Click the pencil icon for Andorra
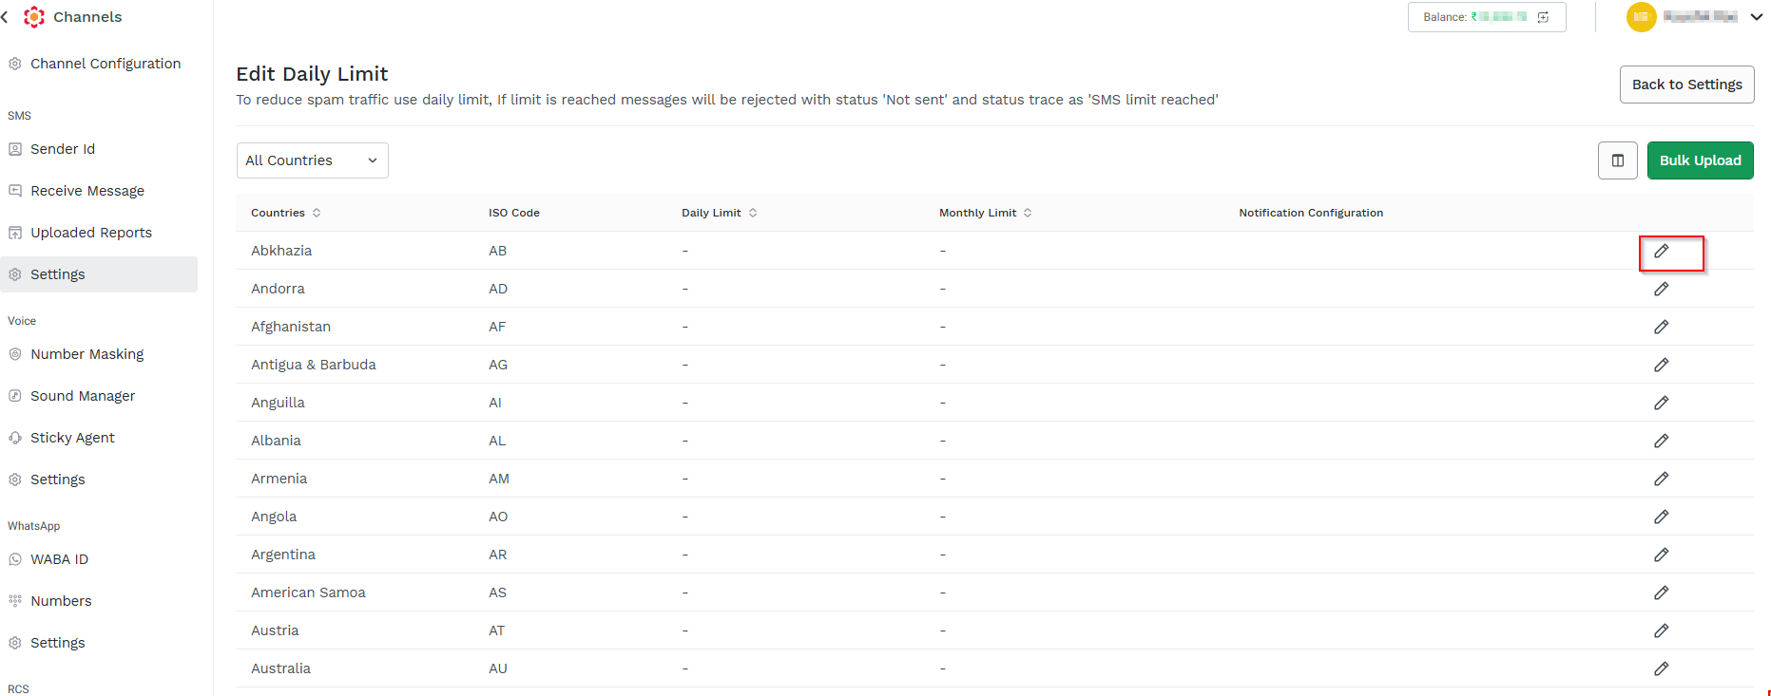 pyautogui.click(x=1661, y=289)
